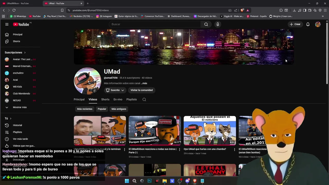Bookmark this page in address bar
The width and height of the screenshot is (329, 185).
(x=62, y=10)
